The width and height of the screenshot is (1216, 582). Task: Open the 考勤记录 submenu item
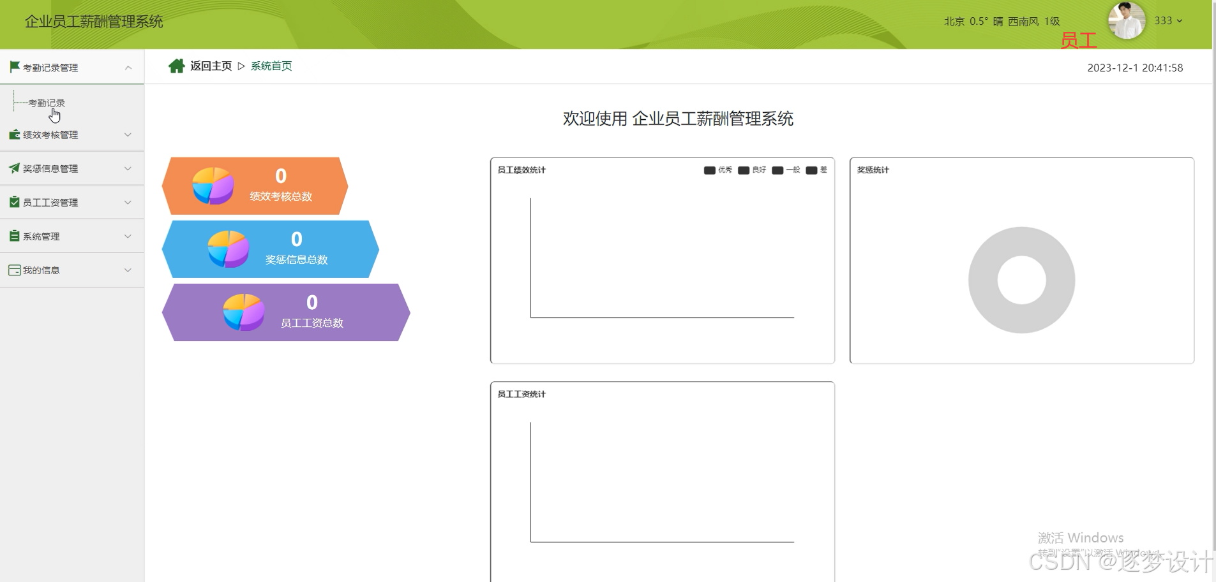pos(47,103)
